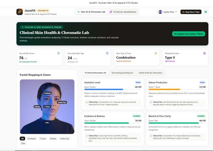Select the All zone filter chip
This screenshot has width=213, height=151.
point(22,139)
